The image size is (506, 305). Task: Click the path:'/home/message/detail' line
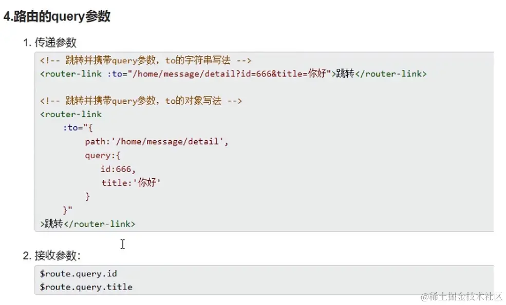(157, 141)
